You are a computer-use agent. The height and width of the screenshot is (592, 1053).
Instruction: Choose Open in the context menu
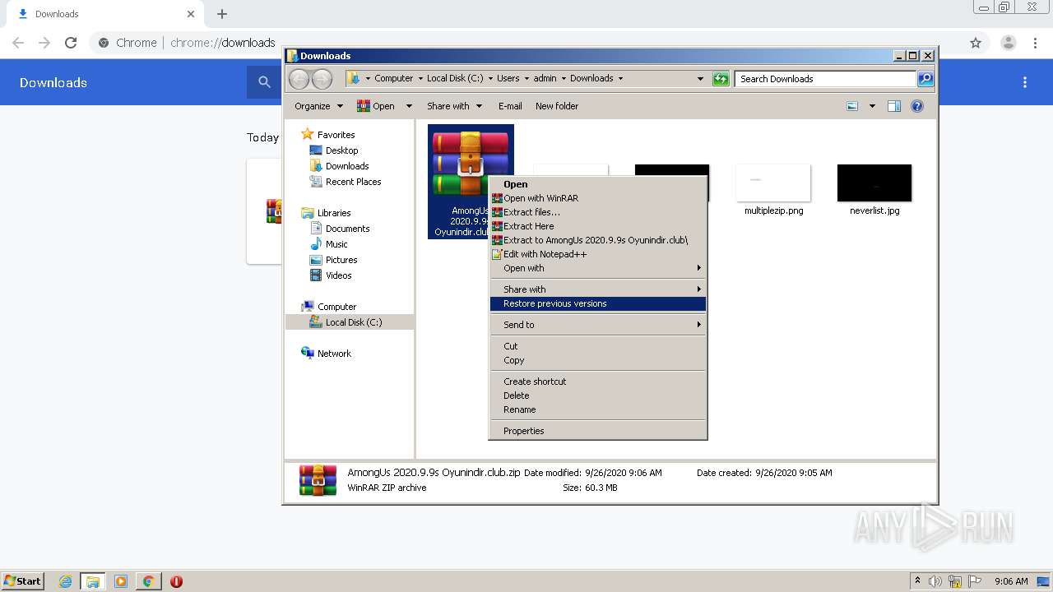[597, 184]
